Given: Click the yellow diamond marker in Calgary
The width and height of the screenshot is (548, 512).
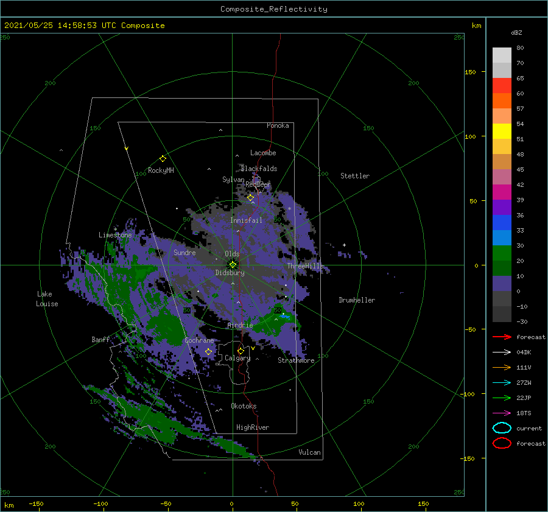Looking at the screenshot, I should [241, 351].
